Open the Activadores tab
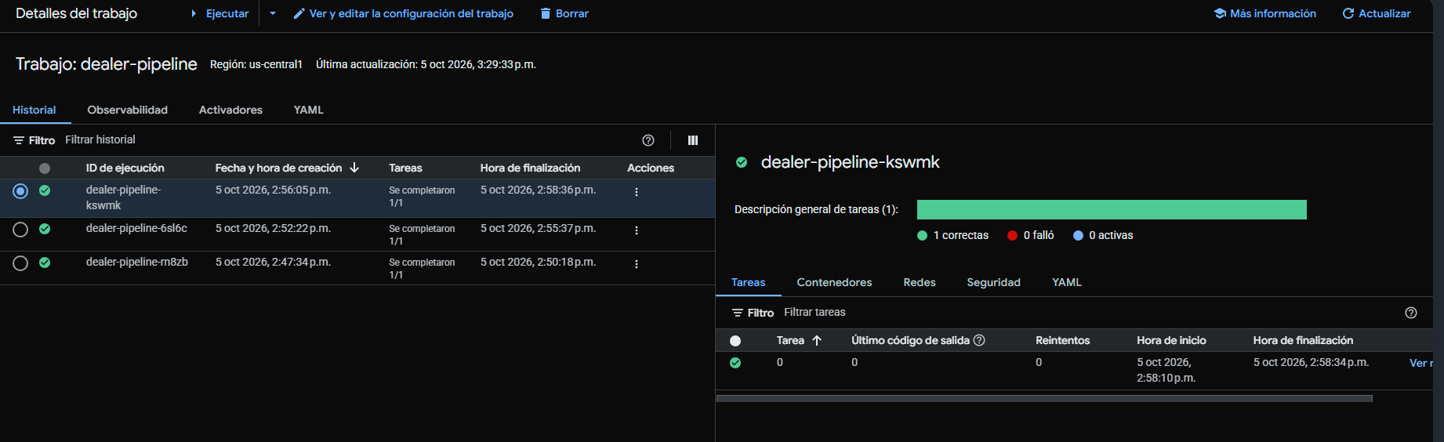1444x442 pixels. (x=230, y=110)
